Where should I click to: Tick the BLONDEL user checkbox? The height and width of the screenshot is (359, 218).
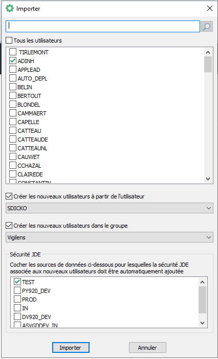tap(13, 104)
